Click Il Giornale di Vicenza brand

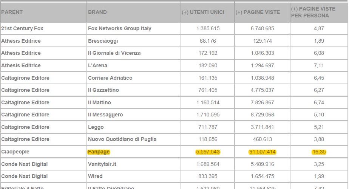point(114,53)
